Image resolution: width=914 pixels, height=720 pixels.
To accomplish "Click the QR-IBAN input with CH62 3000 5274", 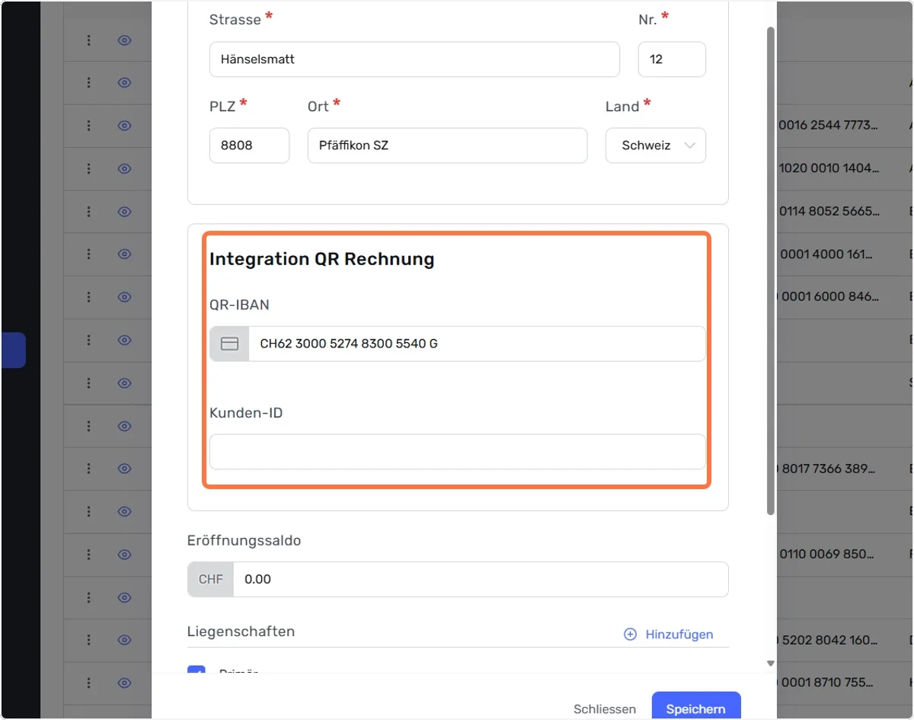I will [x=477, y=344].
